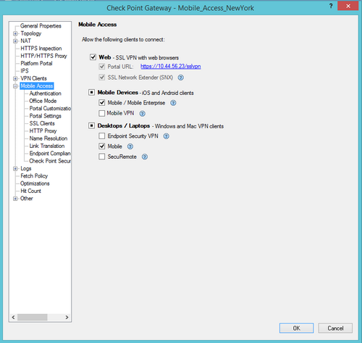Viewport: 362px width, 343px height.
Task: Expand the Logs tree node
Action: (x=15, y=169)
